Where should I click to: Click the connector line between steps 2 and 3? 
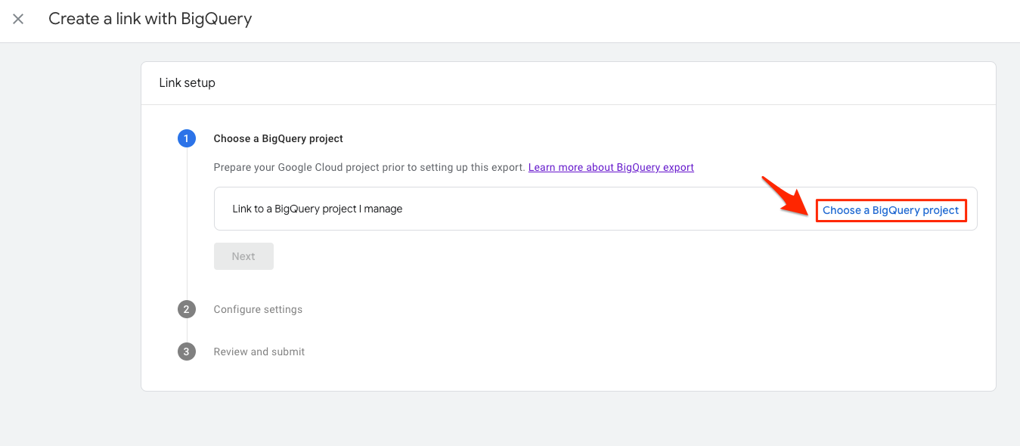187,330
